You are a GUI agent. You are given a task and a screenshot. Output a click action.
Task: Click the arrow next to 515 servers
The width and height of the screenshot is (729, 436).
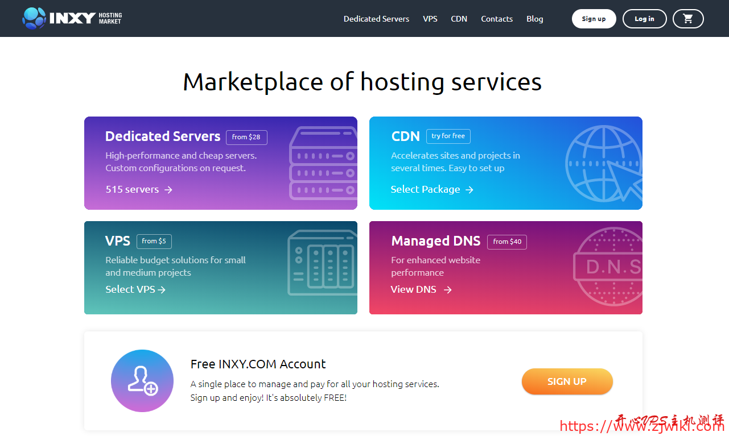click(x=168, y=189)
